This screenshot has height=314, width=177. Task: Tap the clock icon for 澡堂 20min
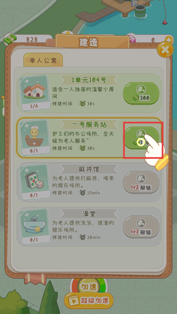tap(83, 237)
